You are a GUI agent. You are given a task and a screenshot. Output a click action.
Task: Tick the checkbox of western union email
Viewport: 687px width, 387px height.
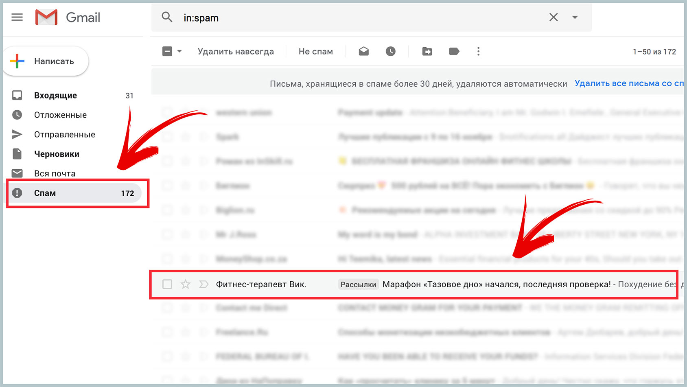(167, 112)
